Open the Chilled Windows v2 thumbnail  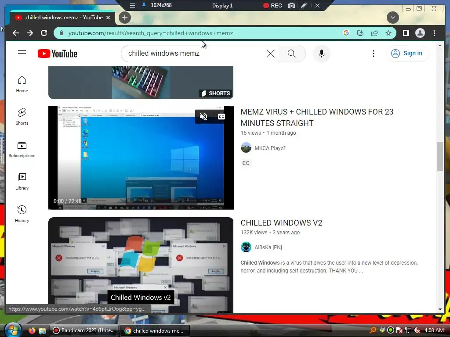coord(141,265)
